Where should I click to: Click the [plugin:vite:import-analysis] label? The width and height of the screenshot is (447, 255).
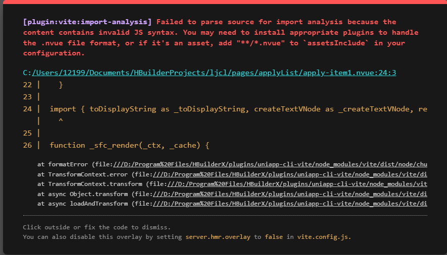[87, 22]
